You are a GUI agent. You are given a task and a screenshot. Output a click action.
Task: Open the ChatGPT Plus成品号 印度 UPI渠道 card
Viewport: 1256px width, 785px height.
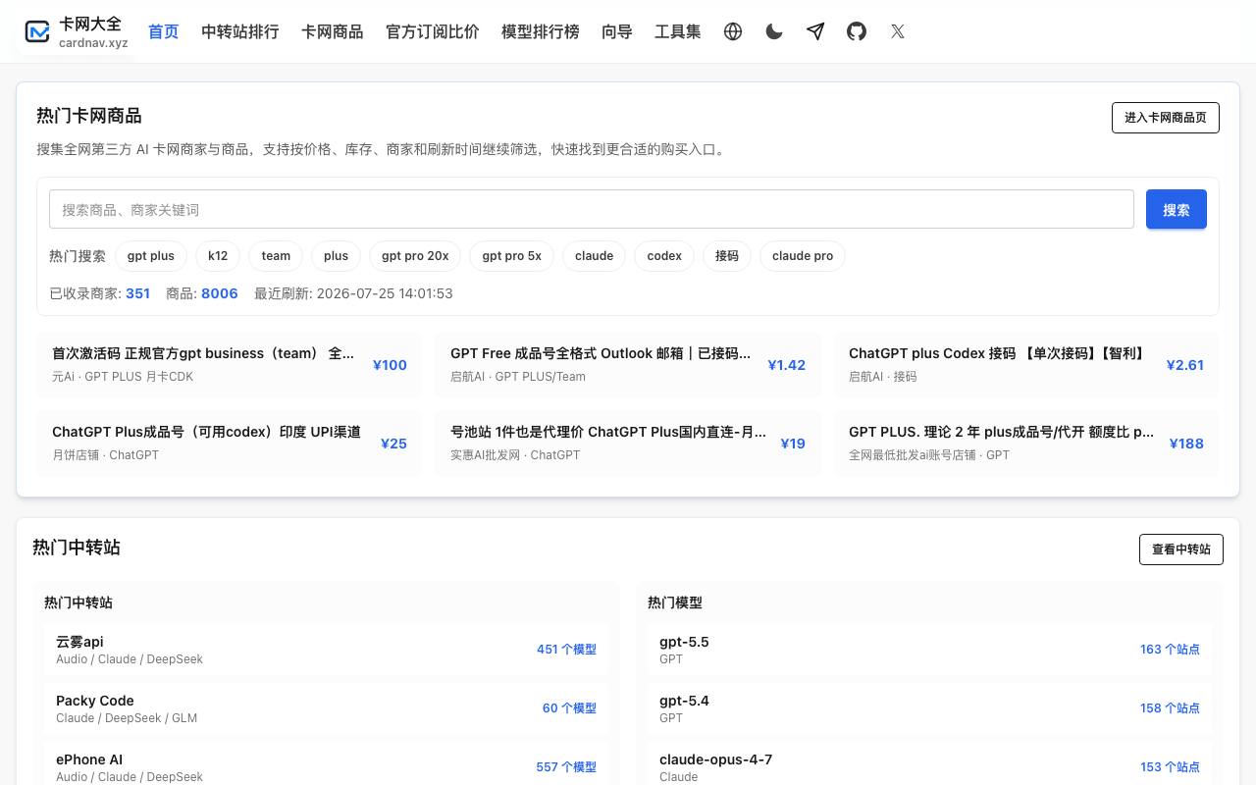click(230, 443)
